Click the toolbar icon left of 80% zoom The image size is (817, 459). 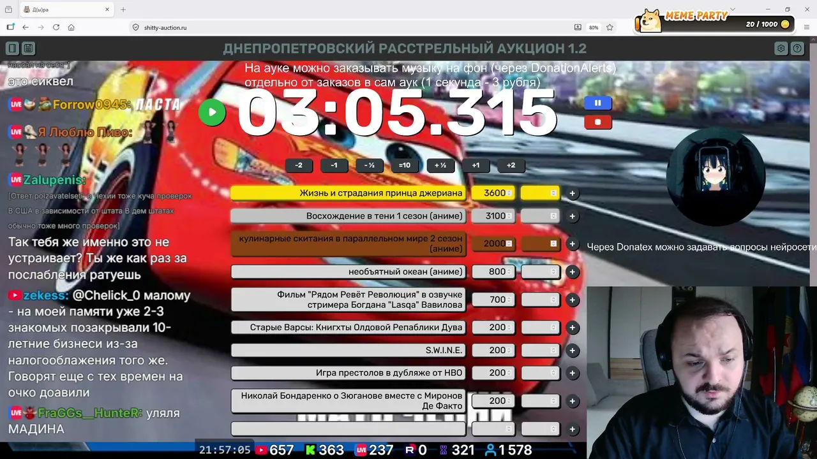(578, 27)
